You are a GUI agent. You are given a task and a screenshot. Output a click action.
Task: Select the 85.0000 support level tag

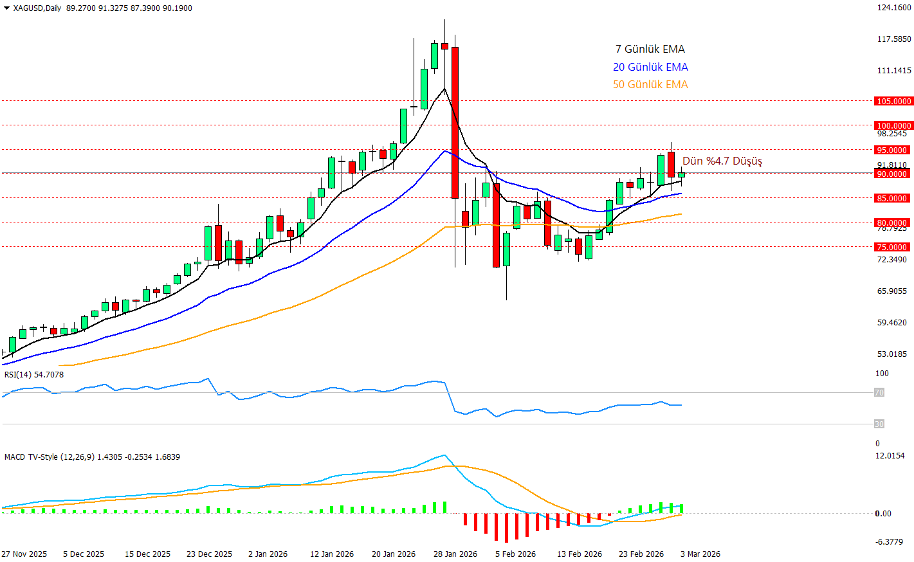pos(892,199)
